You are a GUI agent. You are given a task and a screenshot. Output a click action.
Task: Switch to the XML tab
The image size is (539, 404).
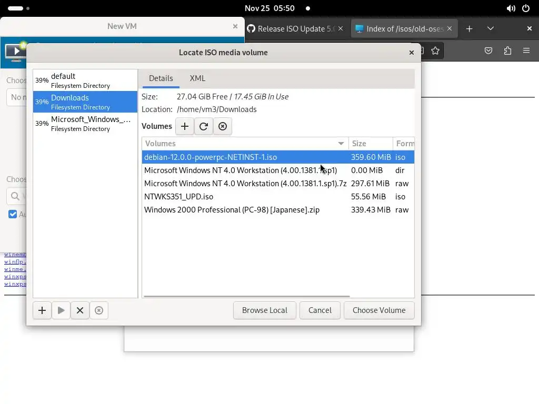[x=198, y=78]
